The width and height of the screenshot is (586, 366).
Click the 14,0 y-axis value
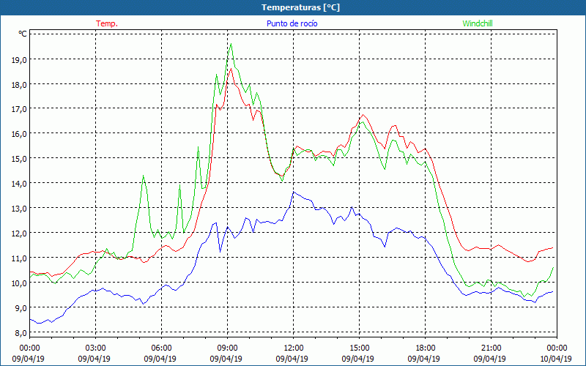click(x=20, y=184)
